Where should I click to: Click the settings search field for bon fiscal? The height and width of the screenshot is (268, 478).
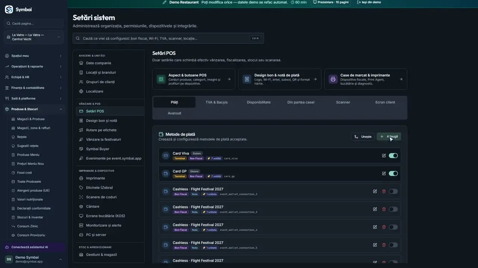pos(168,38)
